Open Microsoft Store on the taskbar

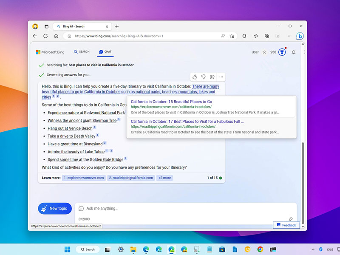click(x=222, y=249)
